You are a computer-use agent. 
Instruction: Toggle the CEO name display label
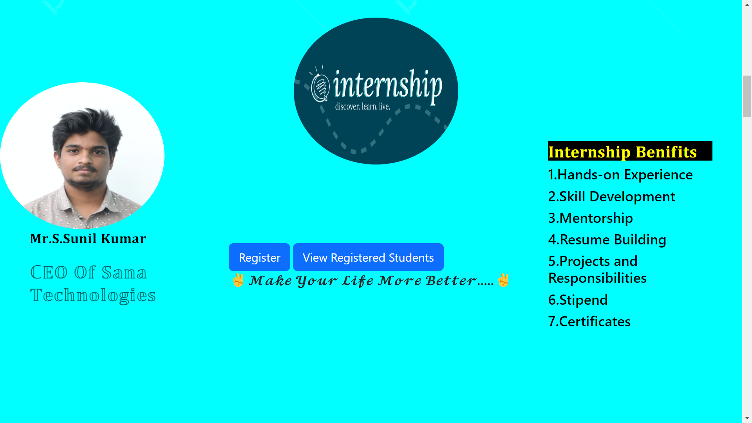[x=88, y=238]
